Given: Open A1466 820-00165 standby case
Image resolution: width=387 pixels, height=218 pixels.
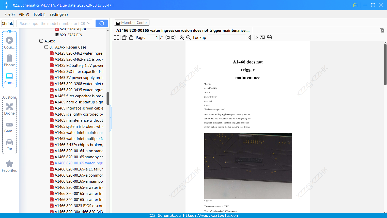Looking at the screenshot, I should tap(77, 157).
